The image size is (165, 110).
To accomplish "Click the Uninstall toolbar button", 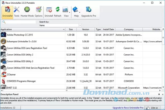I will (49, 12).
